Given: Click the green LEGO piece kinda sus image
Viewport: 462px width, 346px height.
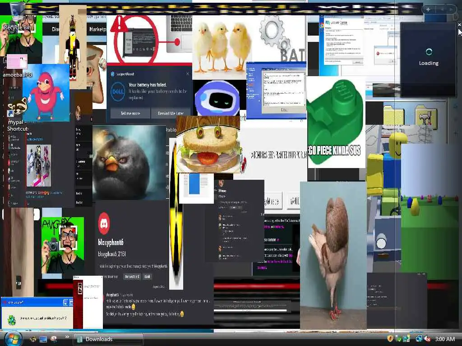Looking at the screenshot, I should point(336,122).
